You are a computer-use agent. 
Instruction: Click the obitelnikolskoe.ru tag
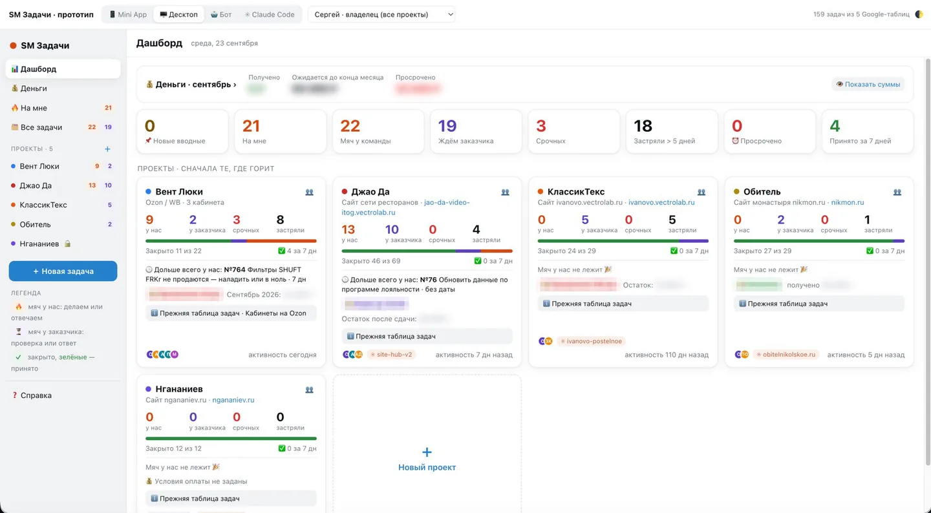[x=786, y=355]
